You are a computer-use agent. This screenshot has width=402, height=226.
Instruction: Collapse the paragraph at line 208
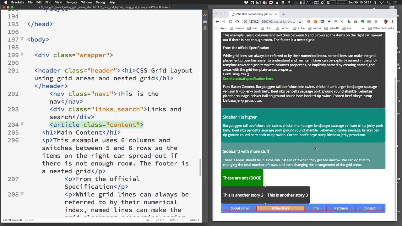[x=22, y=194]
